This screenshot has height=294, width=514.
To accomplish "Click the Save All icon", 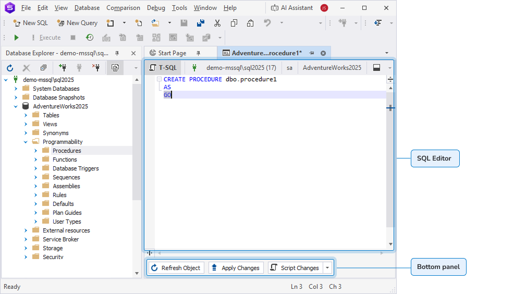I will 201,23.
